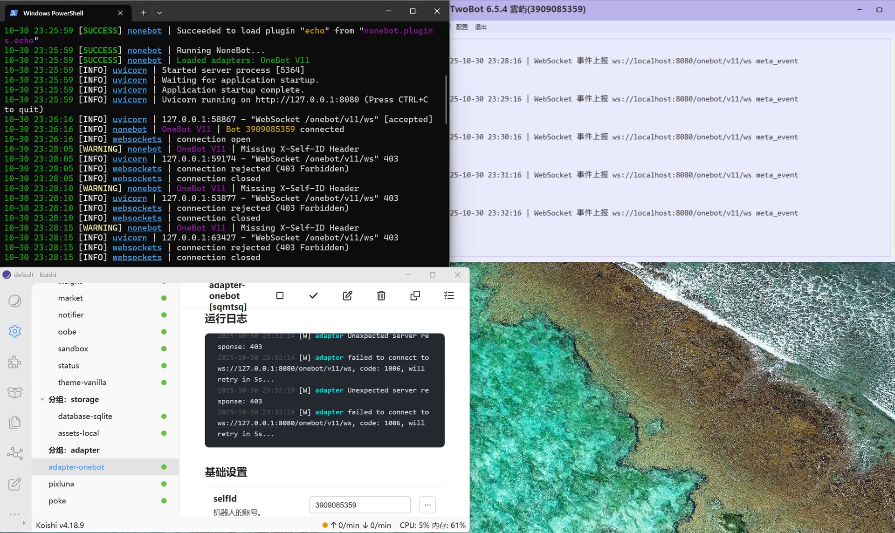Click the pencil edit icon for adapter-onebot
The height and width of the screenshot is (533, 895).
pyautogui.click(x=347, y=295)
